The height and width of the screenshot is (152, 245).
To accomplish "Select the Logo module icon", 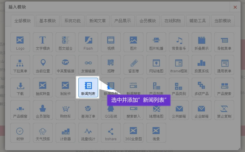I will (x=20, y=42).
